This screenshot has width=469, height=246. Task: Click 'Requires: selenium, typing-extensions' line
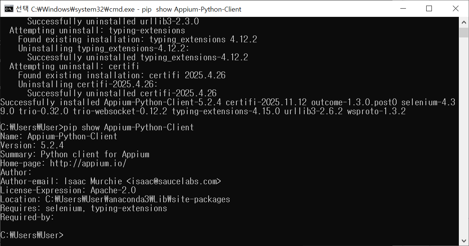tap(84, 208)
